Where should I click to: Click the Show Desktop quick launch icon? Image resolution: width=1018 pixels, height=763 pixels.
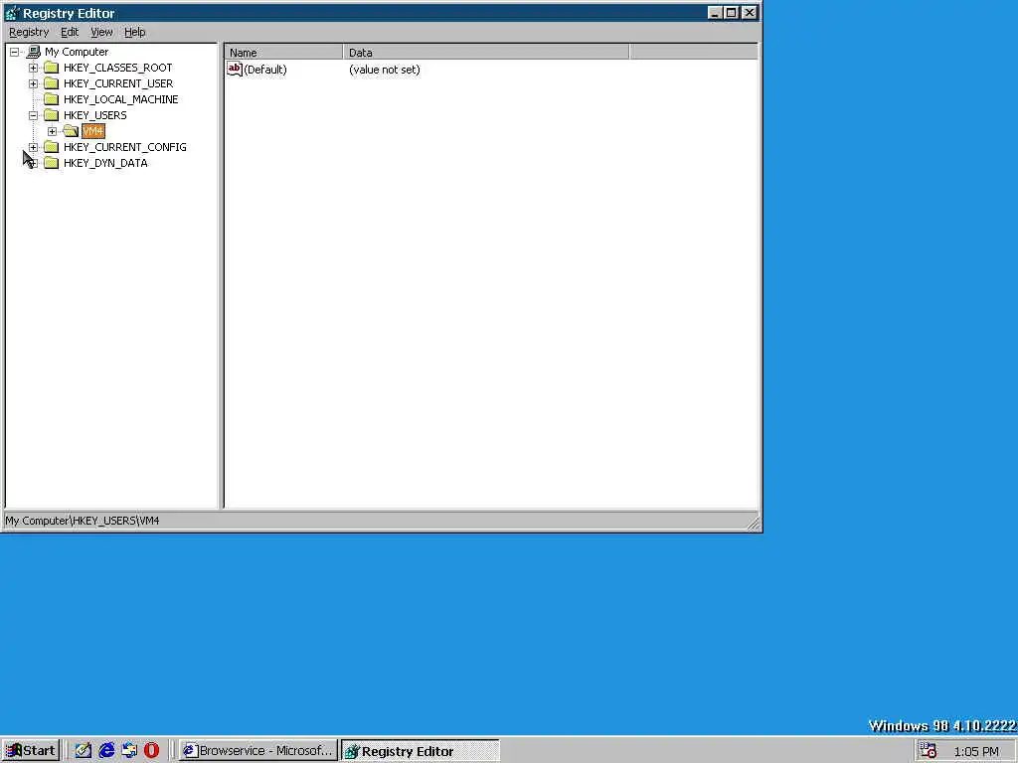pyautogui.click(x=84, y=751)
